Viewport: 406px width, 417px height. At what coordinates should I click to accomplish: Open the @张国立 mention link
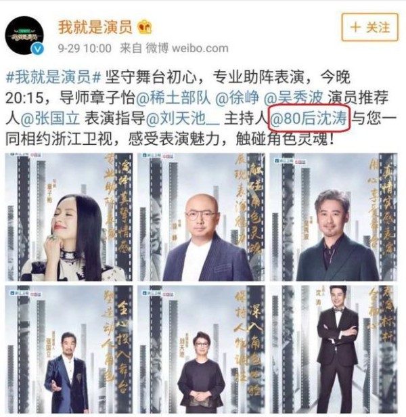click(50, 118)
